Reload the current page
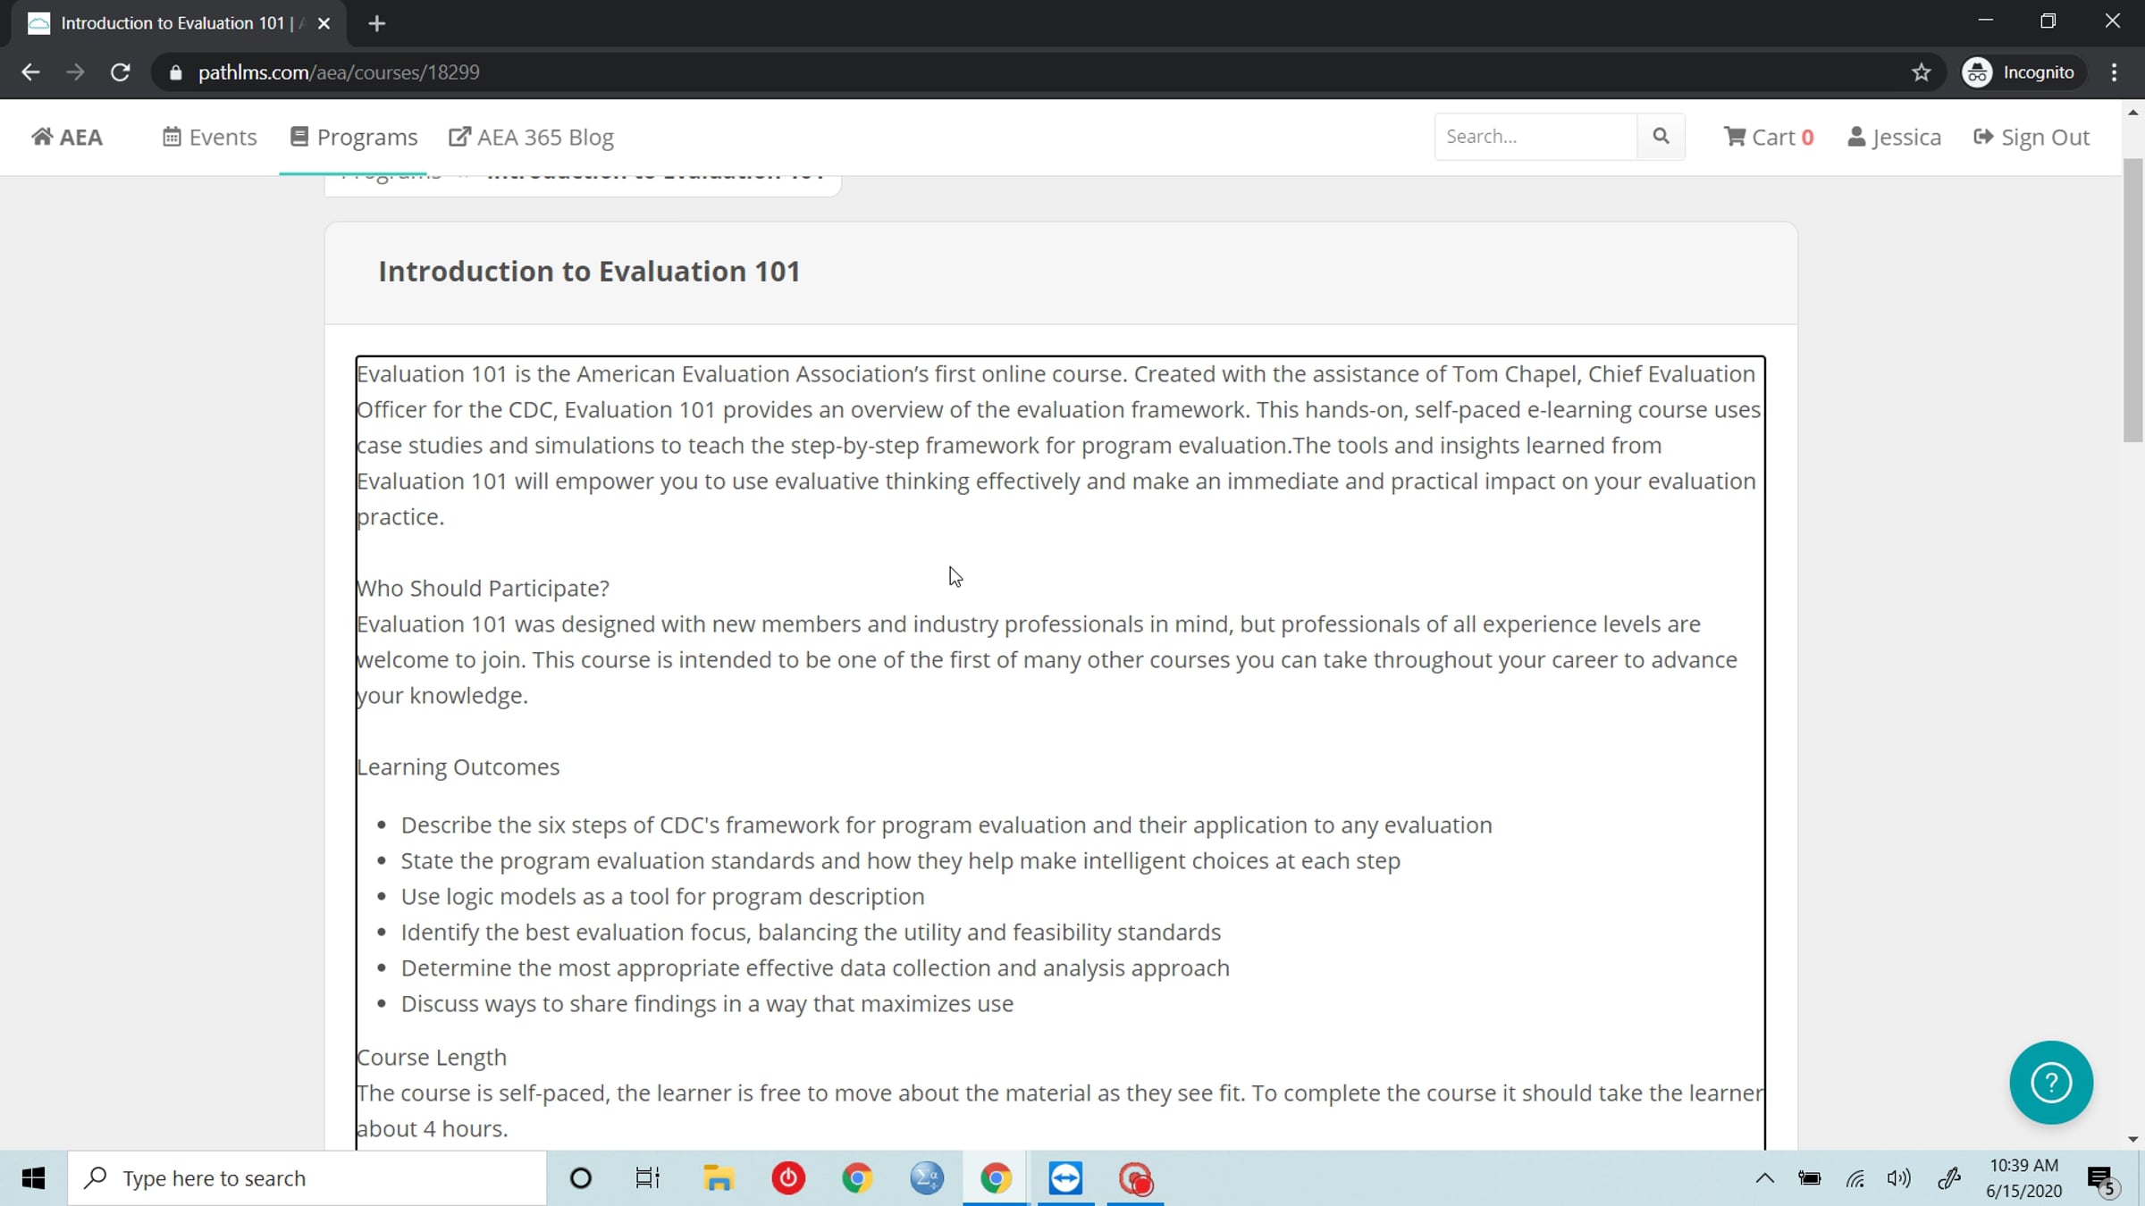The image size is (2145, 1206). pos(120,72)
